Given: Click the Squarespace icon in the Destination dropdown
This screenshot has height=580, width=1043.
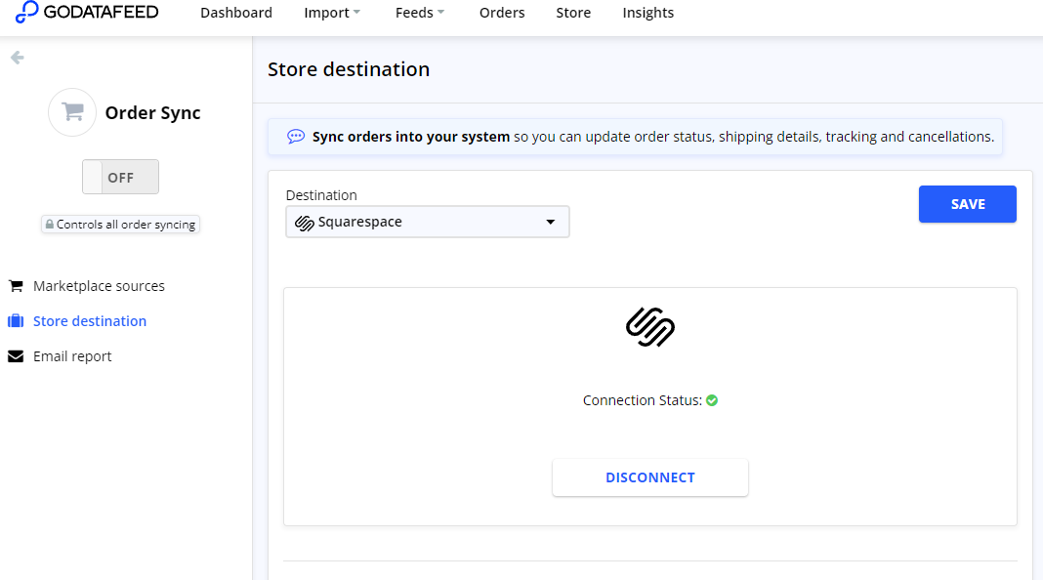Looking at the screenshot, I should [x=305, y=223].
